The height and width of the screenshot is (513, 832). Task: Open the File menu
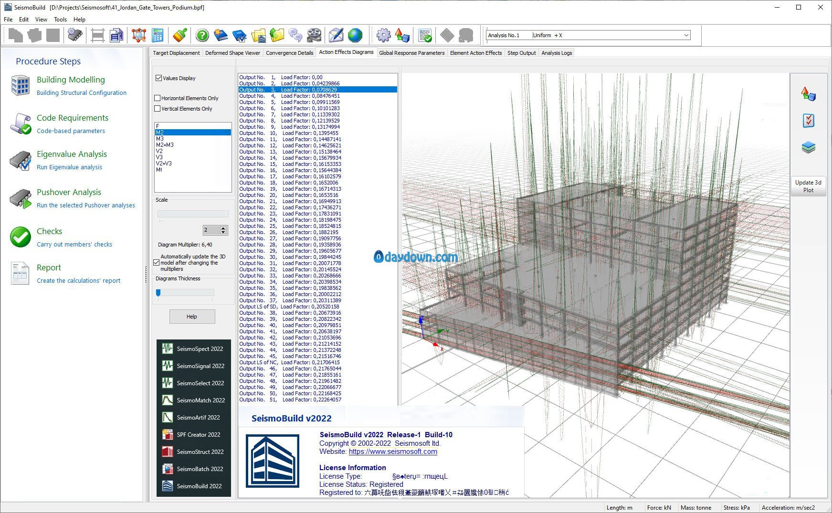8,20
